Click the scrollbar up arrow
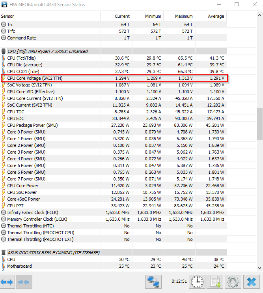The width and height of the screenshot is (263, 293). (259, 15)
